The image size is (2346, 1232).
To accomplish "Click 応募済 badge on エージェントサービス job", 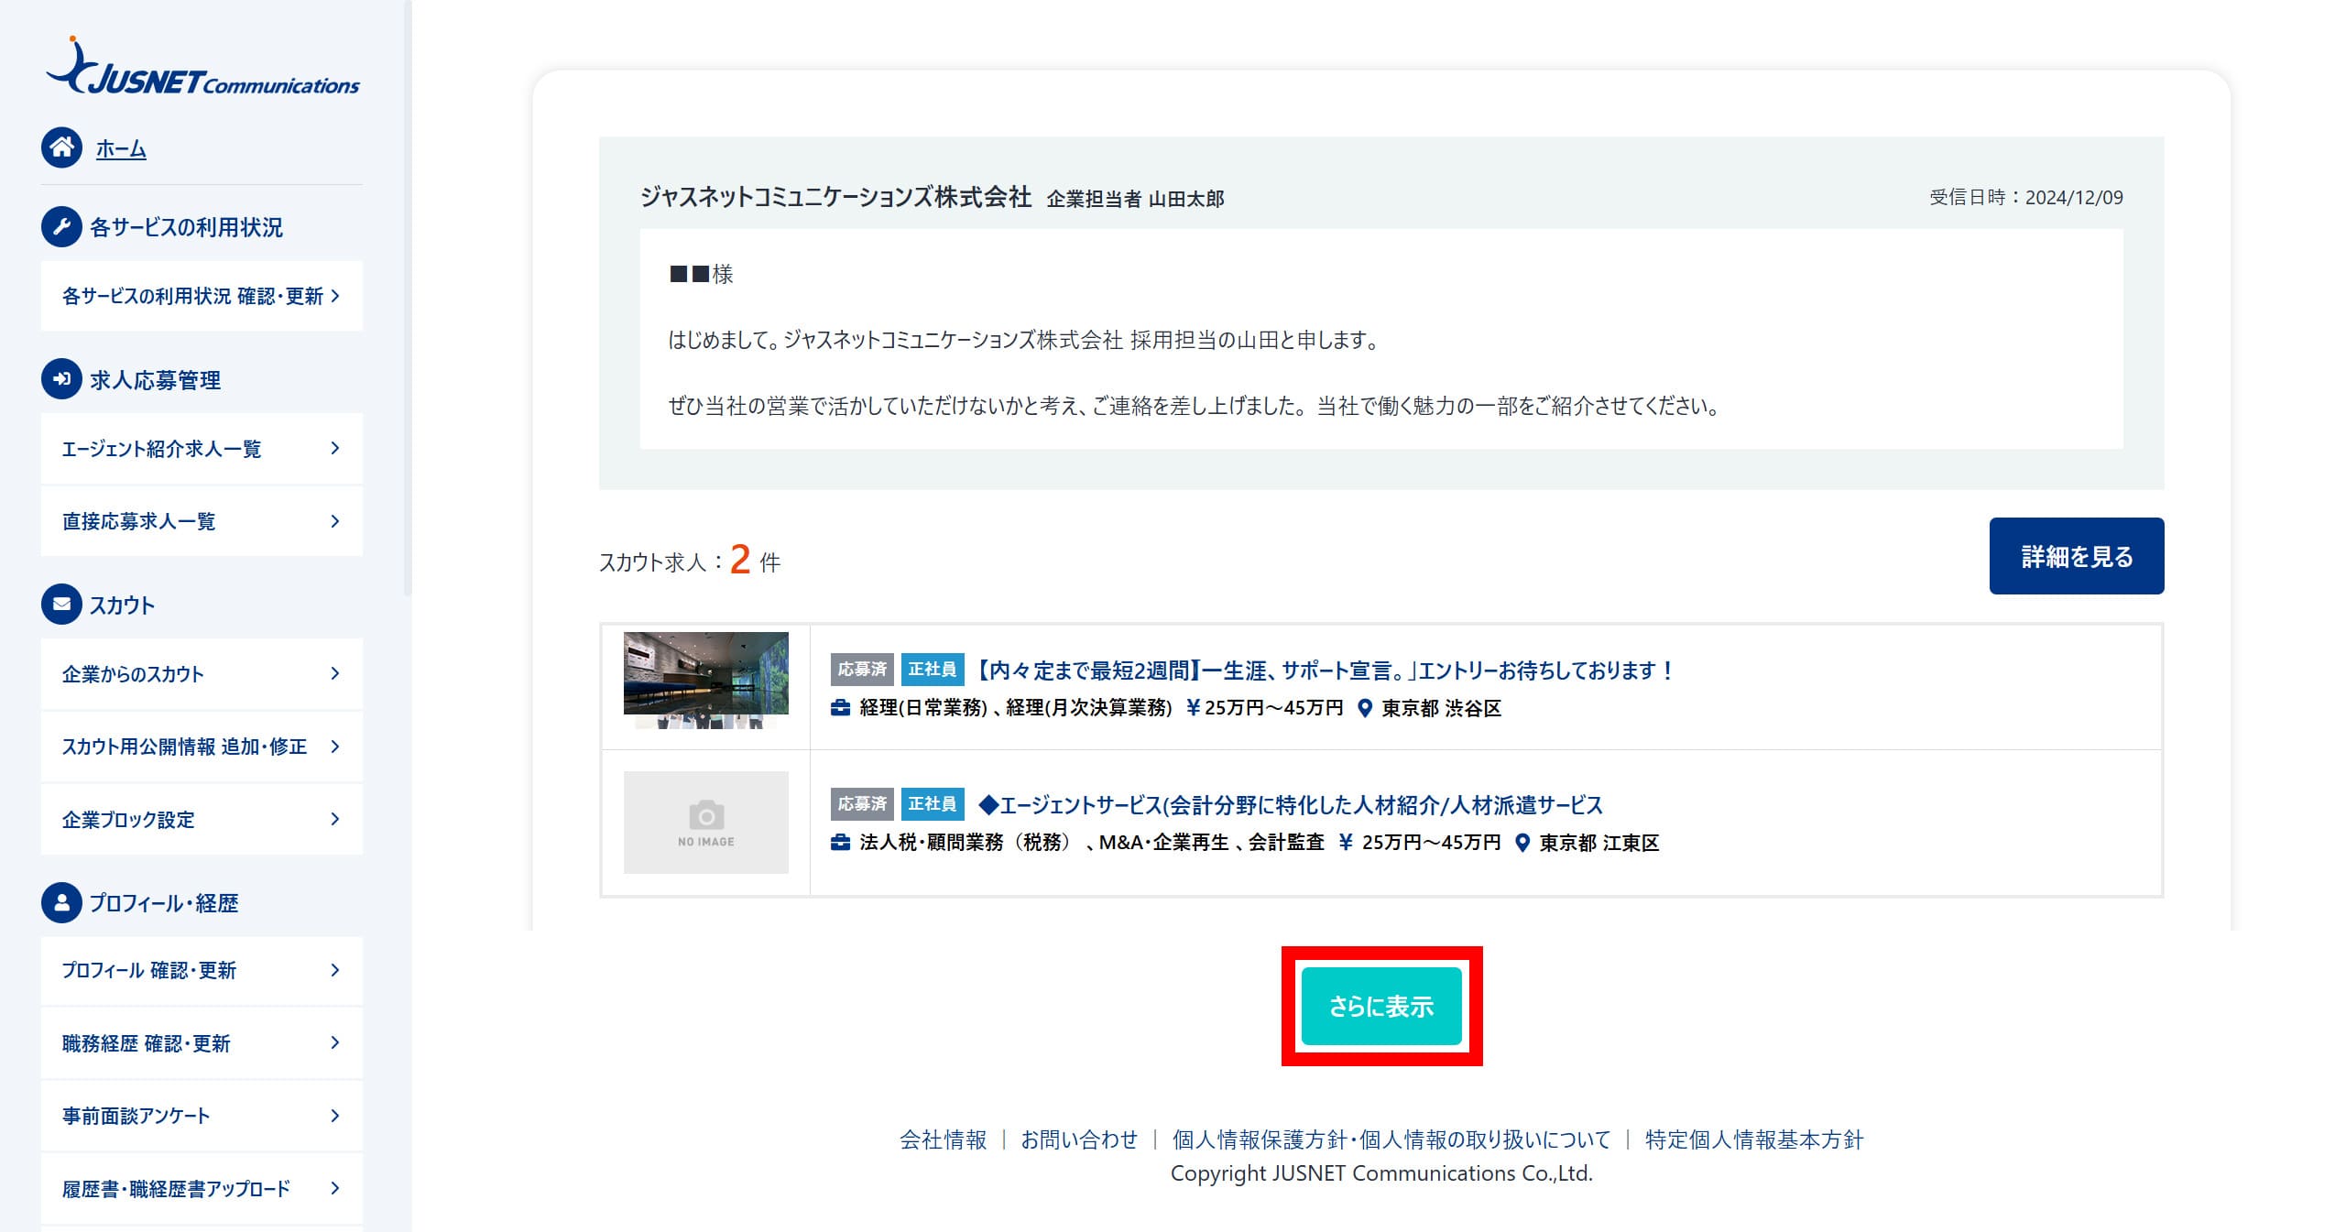I will 862,804.
